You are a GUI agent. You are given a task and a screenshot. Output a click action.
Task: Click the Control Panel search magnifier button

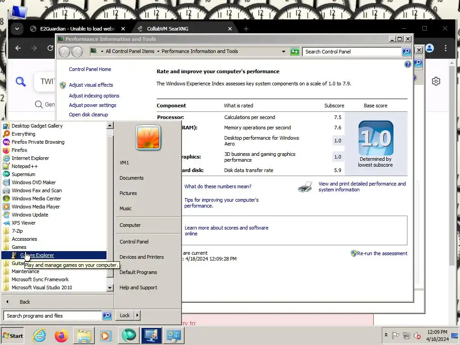406,52
